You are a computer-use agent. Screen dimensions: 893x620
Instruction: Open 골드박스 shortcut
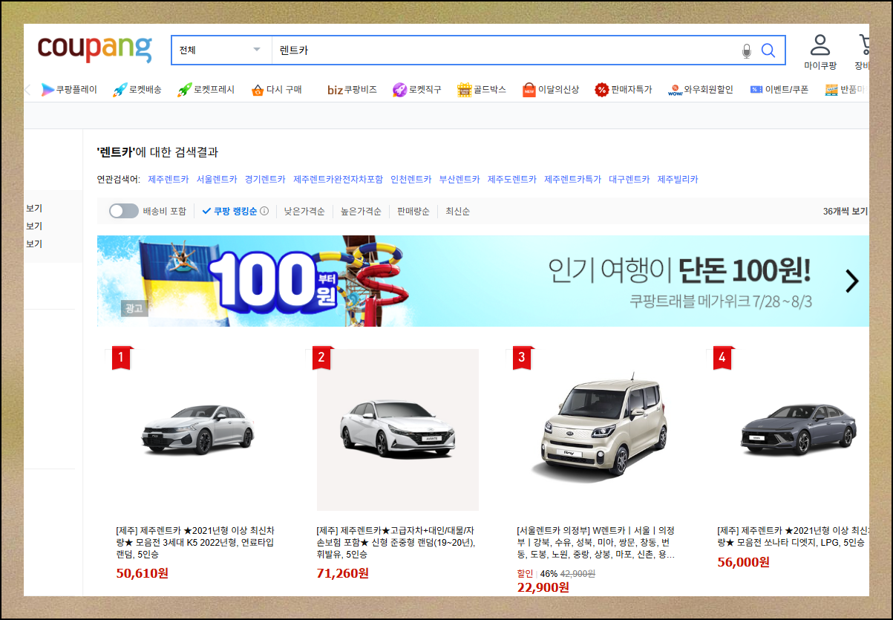point(481,90)
